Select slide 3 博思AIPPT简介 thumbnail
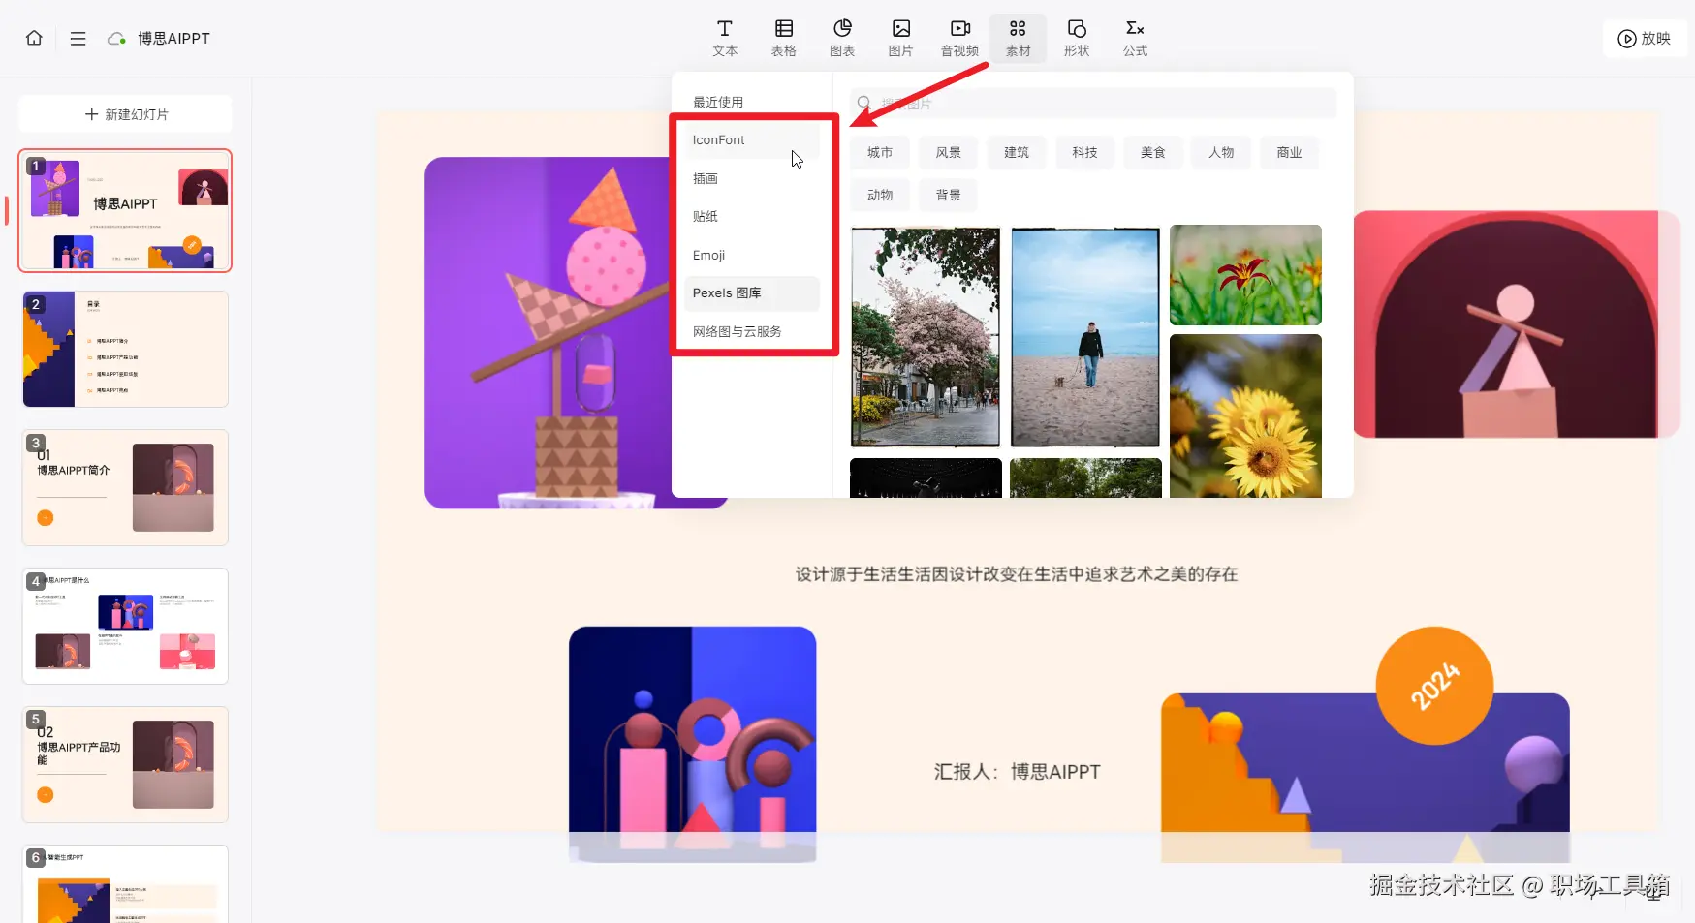The height and width of the screenshot is (923, 1695). tap(125, 487)
